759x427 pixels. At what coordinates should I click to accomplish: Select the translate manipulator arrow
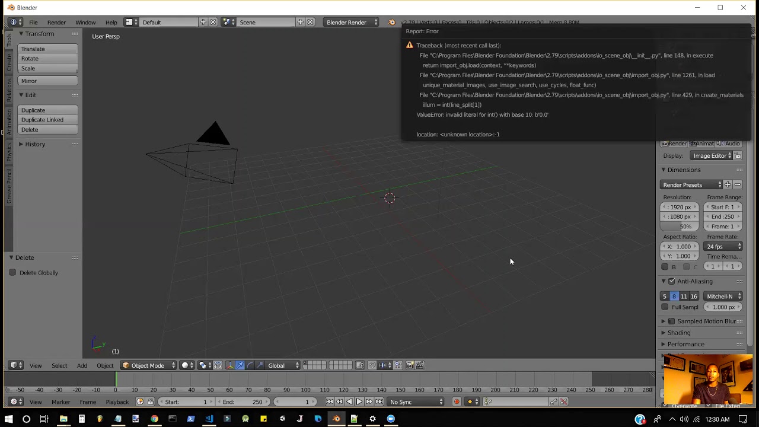[240, 365]
